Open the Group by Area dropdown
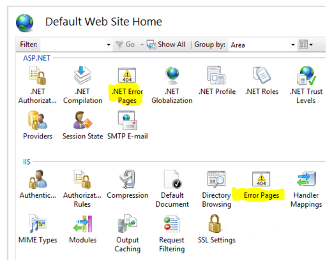 tap(262, 45)
